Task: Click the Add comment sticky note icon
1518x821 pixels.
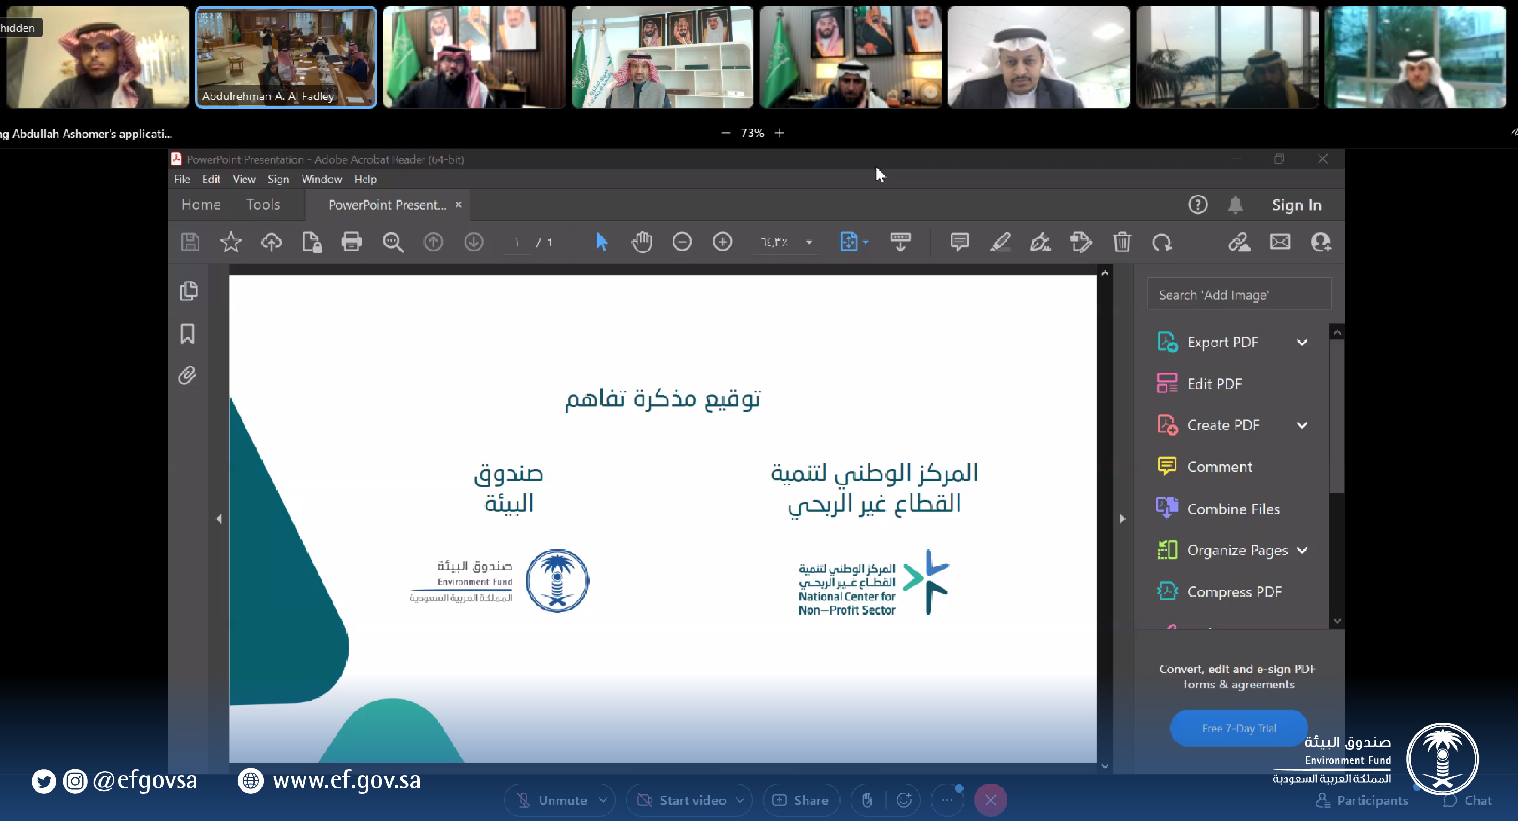Action: tap(959, 242)
